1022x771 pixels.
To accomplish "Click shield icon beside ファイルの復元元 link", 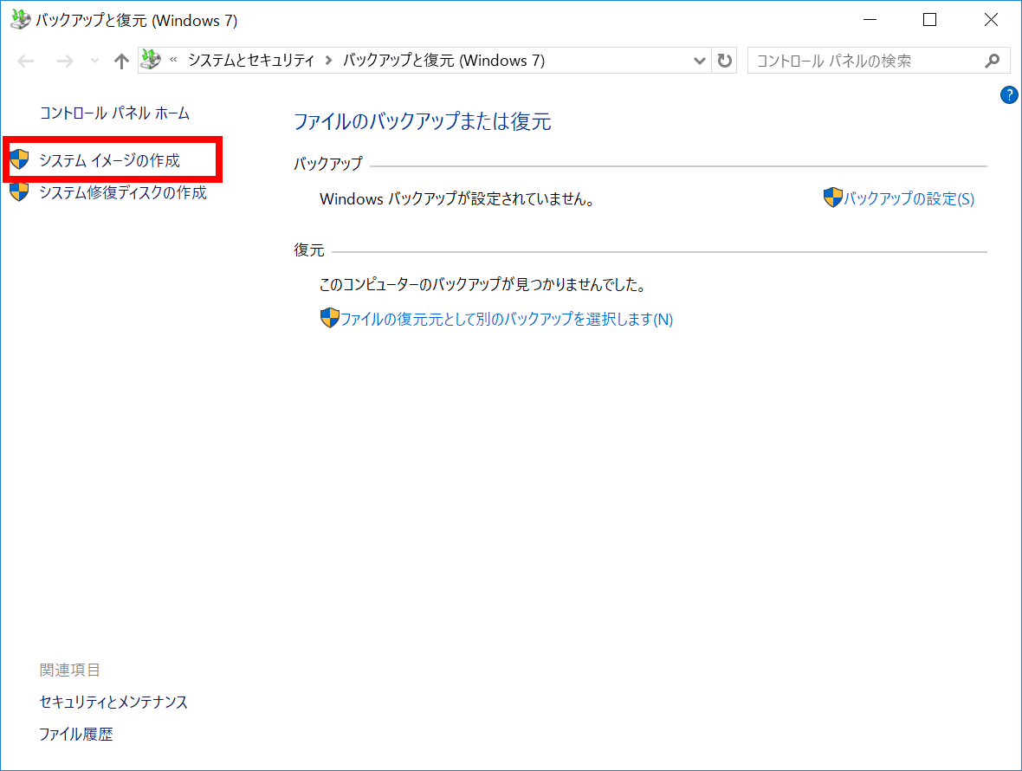I will pos(330,318).
